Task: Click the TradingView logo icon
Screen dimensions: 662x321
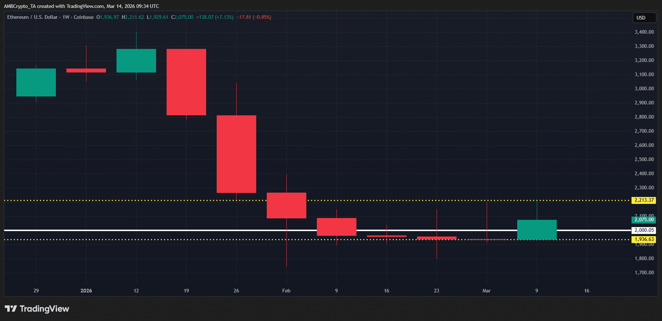Action: click(11, 309)
